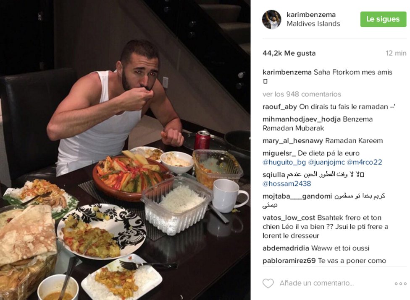Visit mihmanhodjaev_hodja's profile
This screenshot has width=410, height=300.
(x=302, y=119)
